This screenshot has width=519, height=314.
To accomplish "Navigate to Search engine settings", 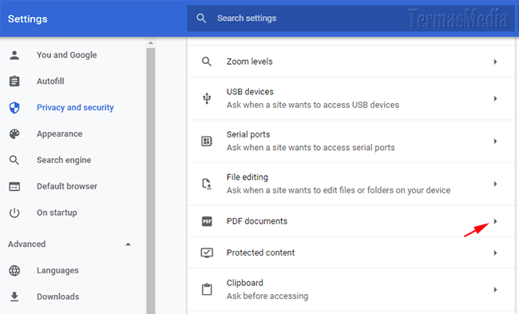I will [x=64, y=160].
